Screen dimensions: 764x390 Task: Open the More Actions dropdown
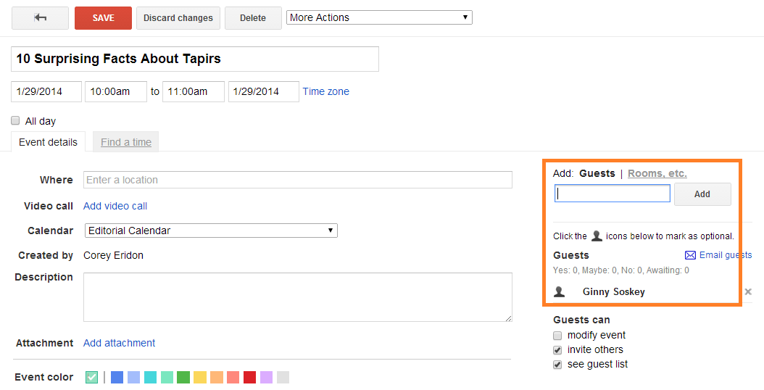pyautogui.click(x=379, y=17)
